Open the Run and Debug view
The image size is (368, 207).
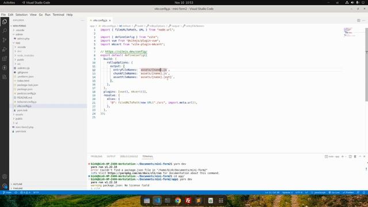(x=5, y=49)
